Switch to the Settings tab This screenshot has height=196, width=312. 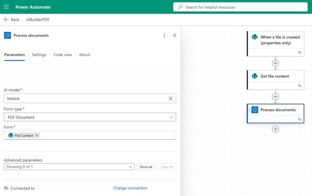(x=39, y=55)
